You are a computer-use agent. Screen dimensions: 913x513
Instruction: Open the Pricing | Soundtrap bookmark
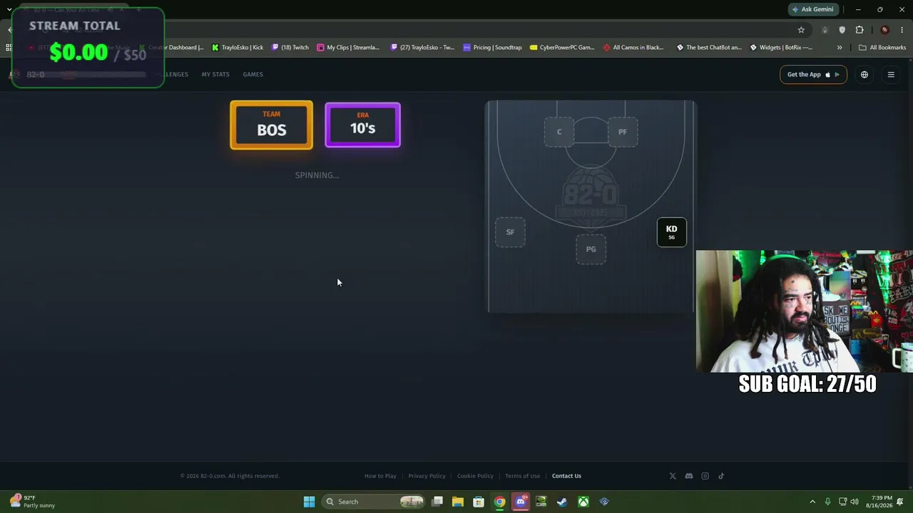pos(492,48)
